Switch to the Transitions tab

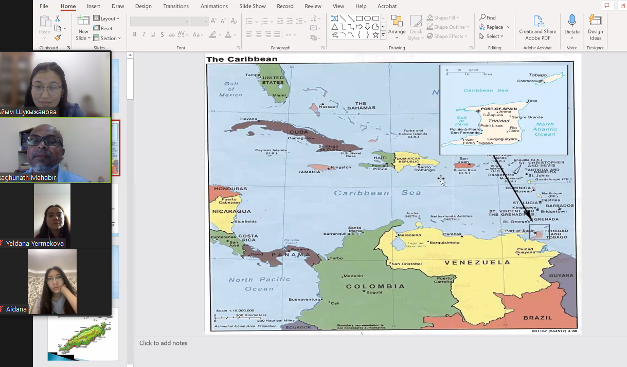[x=176, y=6]
